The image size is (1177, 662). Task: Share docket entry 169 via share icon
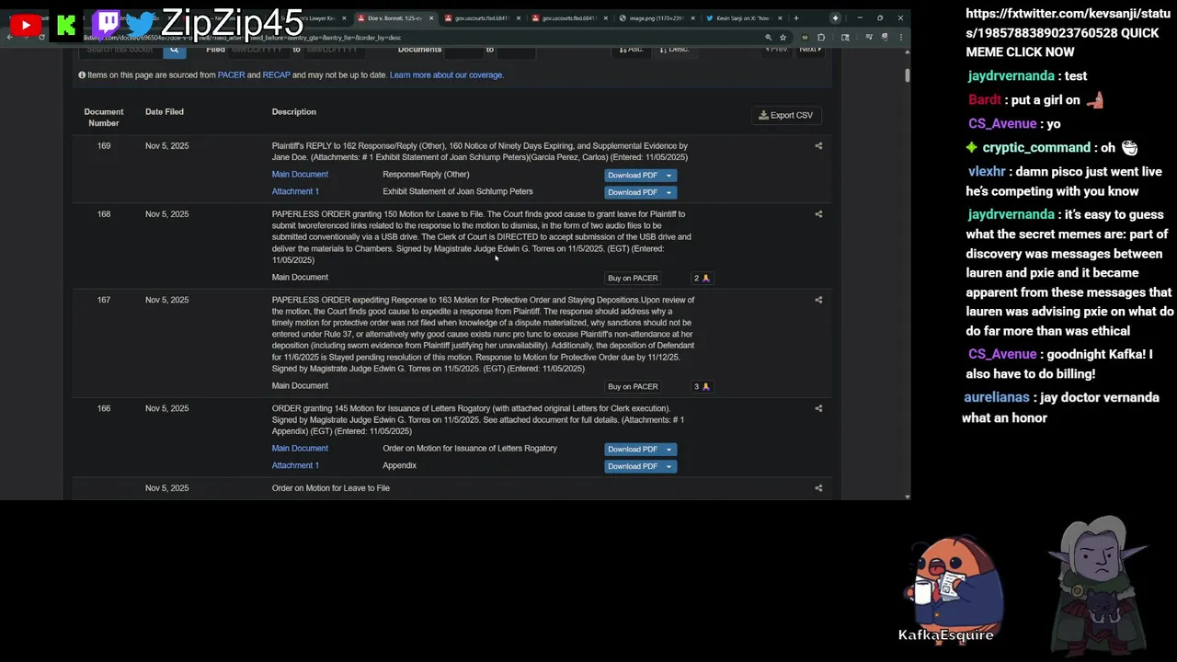(x=818, y=145)
